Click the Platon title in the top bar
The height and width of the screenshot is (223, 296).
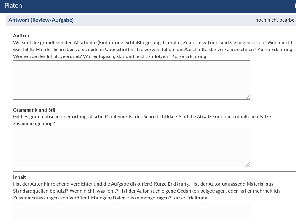(x=13, y=6)
